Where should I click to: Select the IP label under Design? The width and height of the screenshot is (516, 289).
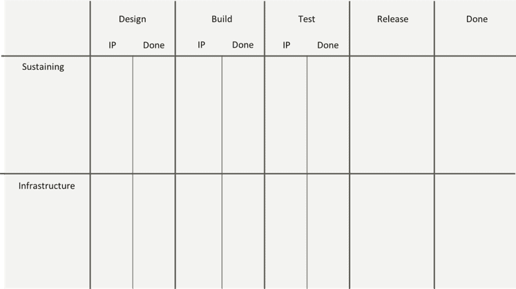pyautogui.click(x=112, y=45)
